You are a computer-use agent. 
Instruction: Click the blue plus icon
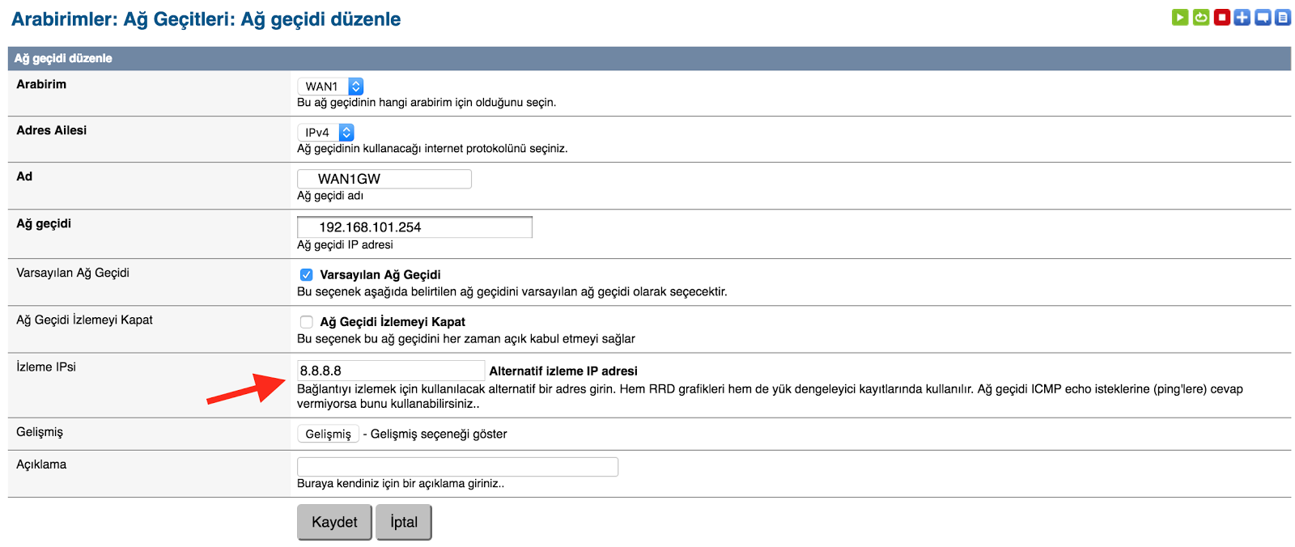[1242, 17]
